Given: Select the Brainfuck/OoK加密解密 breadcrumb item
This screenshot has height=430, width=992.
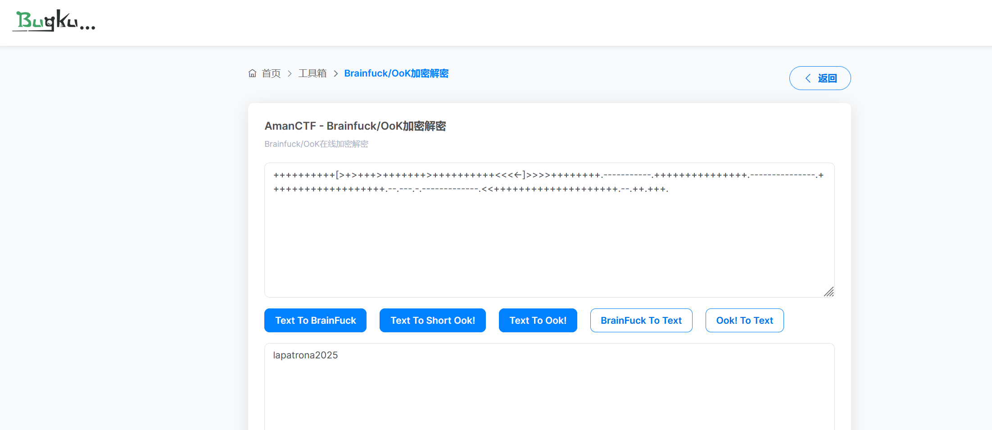Looking at the screenshot, I should point(396,73).
